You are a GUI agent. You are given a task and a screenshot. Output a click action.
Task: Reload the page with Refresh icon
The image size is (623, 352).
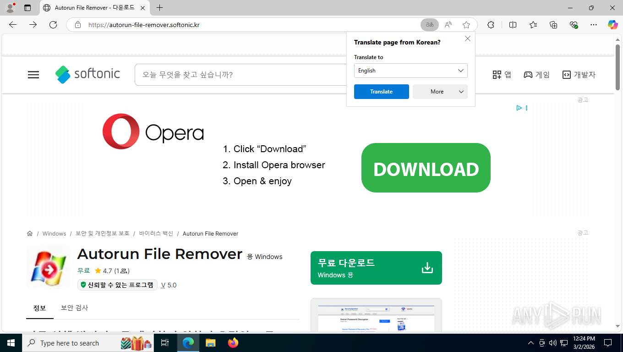(53, 25)
